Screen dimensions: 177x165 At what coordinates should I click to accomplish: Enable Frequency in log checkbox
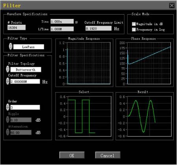[x=134, y=30]
